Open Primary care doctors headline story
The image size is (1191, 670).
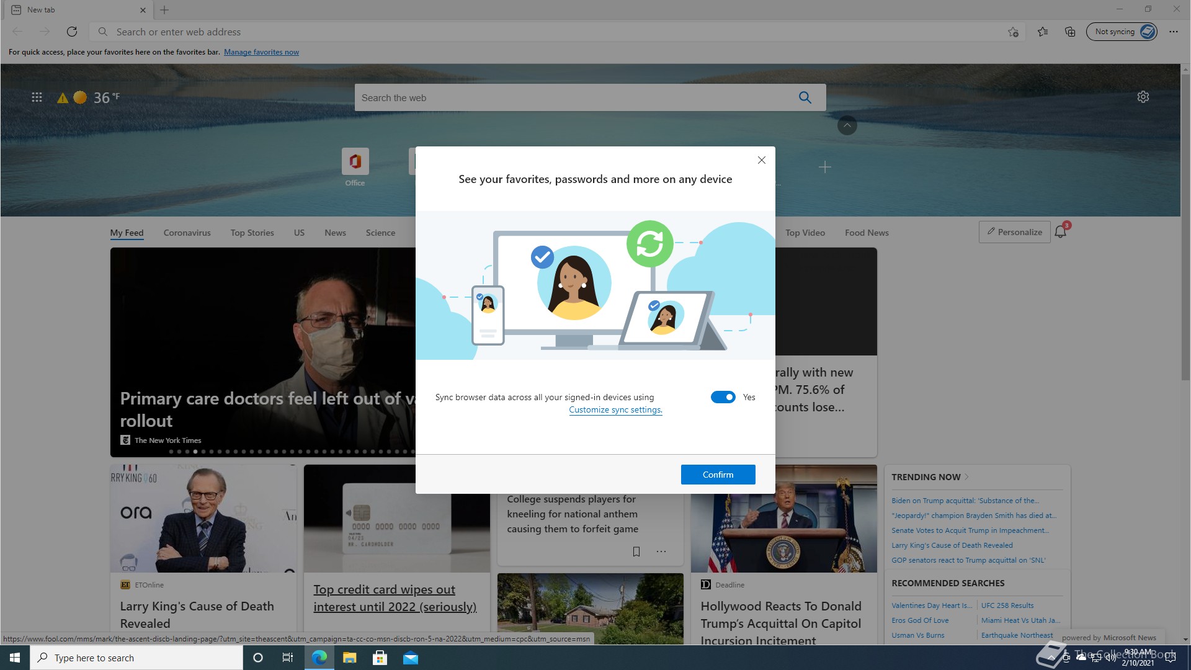point(264,409)
